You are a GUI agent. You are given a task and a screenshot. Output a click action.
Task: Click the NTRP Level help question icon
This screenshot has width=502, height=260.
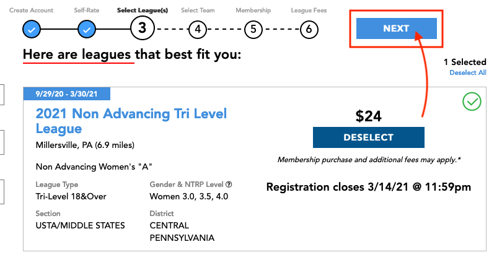pos(229,184)
